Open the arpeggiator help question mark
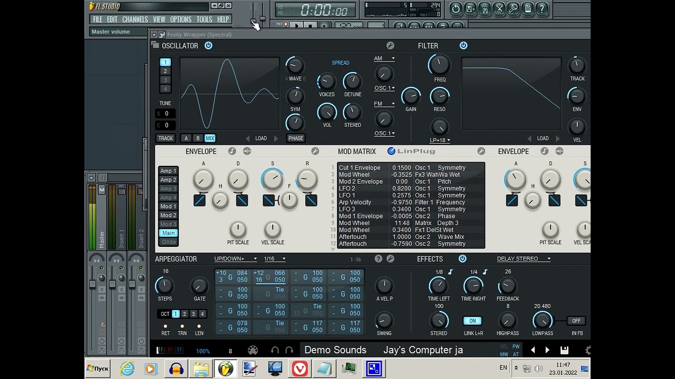 tap(378, 259)
